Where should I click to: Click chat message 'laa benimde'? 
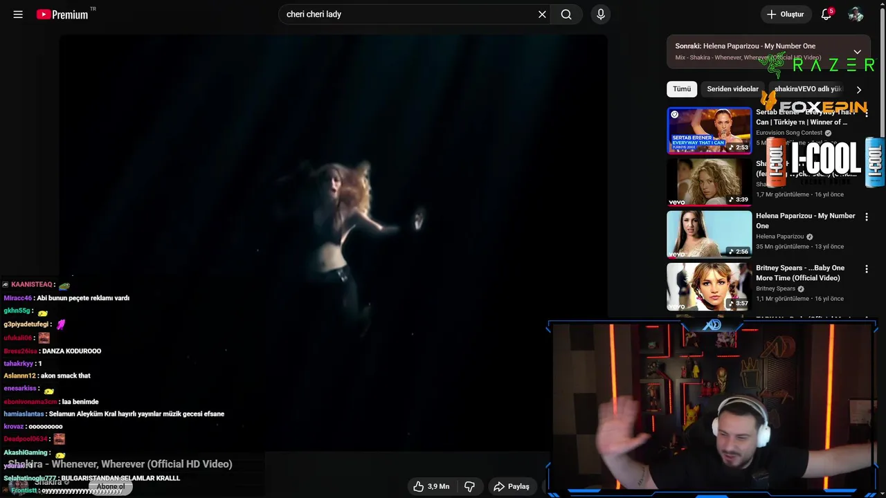(x=80, y=402)
